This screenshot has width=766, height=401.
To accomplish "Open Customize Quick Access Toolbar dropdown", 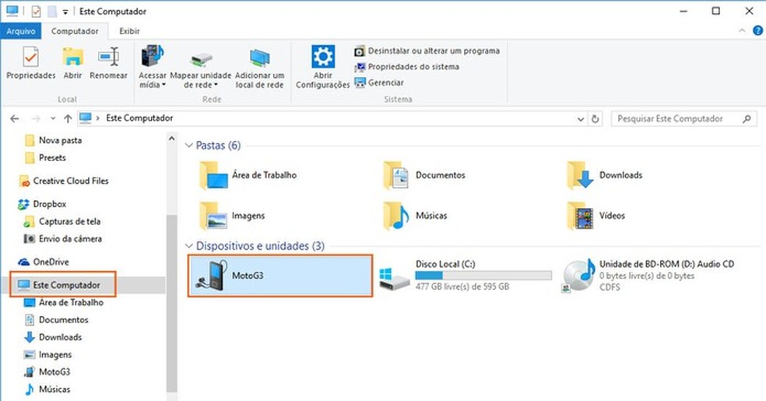I will 65,12.
